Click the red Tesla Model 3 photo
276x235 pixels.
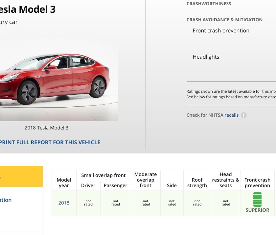[59, 79]
